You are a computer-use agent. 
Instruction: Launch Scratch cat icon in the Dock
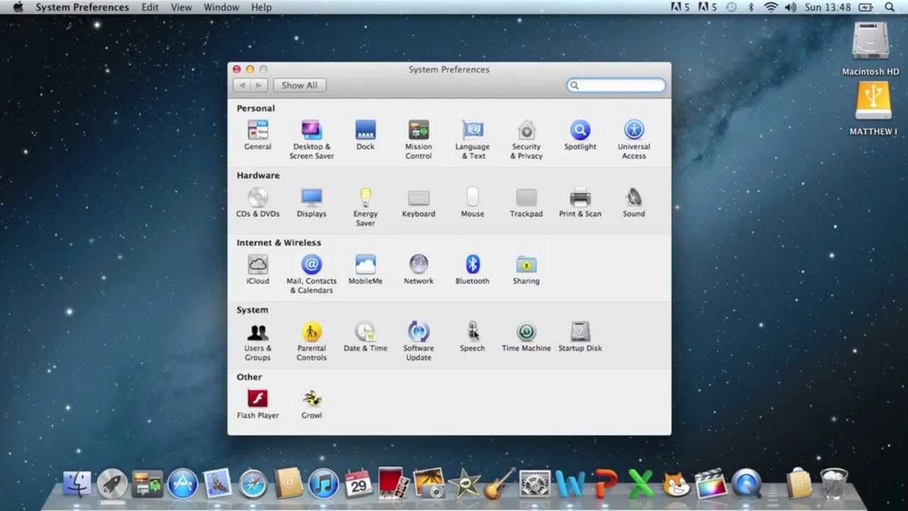click(676, 484)
